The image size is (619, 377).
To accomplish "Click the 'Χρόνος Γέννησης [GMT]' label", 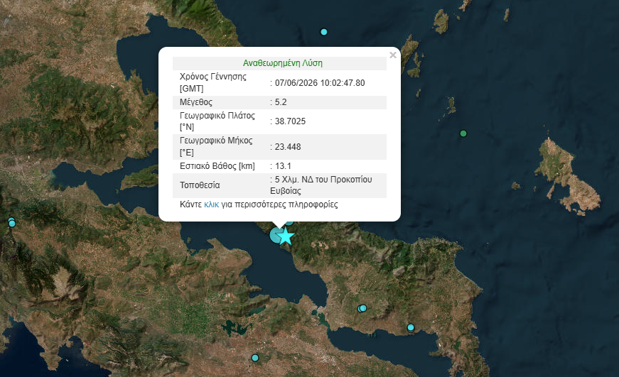I will 213,82.
